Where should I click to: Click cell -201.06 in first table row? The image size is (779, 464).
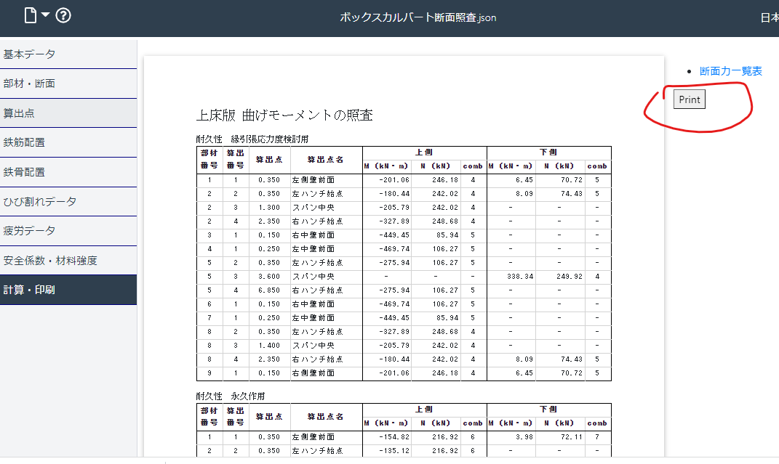tap(394, 180)
